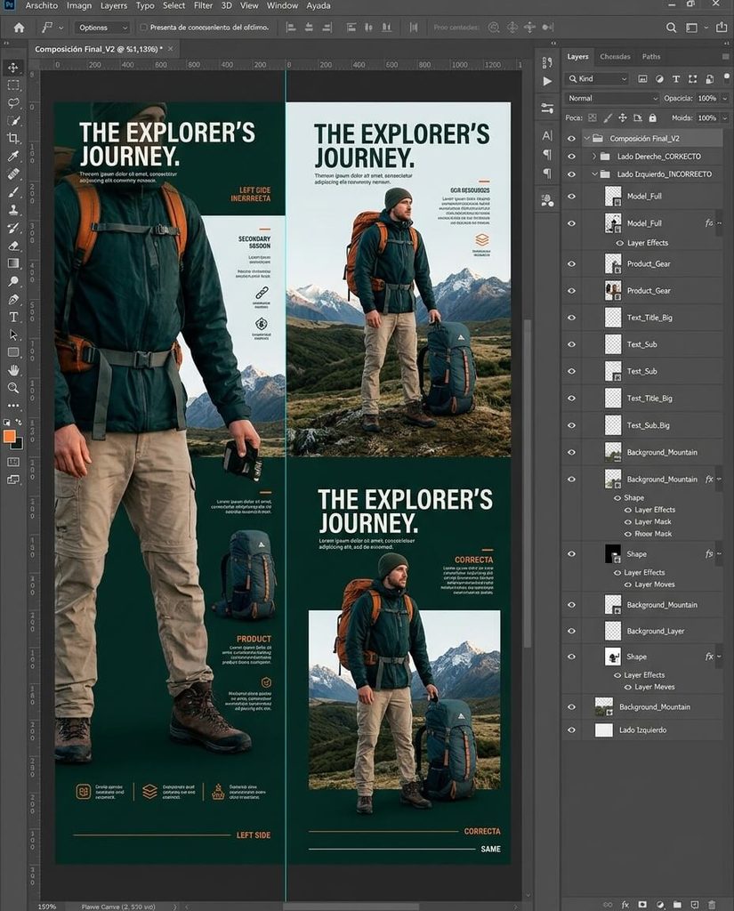Select the Move tool
The width and height of the screenshot is (734, 911).
click(x=13, y=68)
